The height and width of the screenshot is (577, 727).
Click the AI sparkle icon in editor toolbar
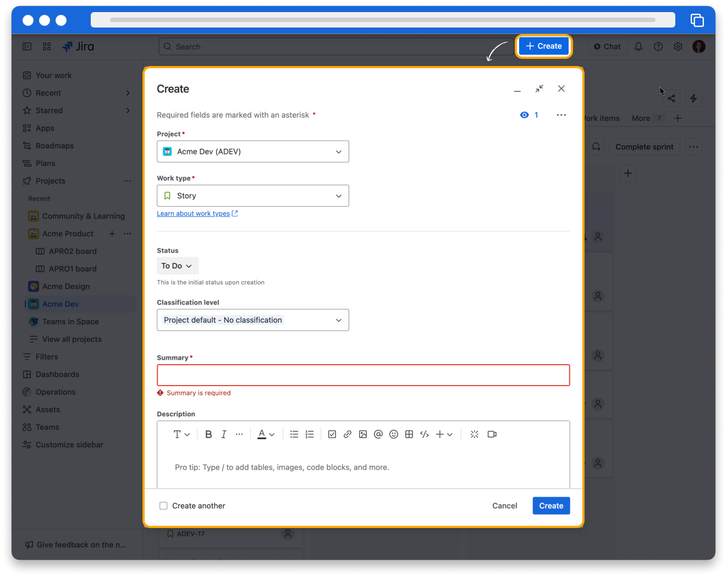(475, 435)
